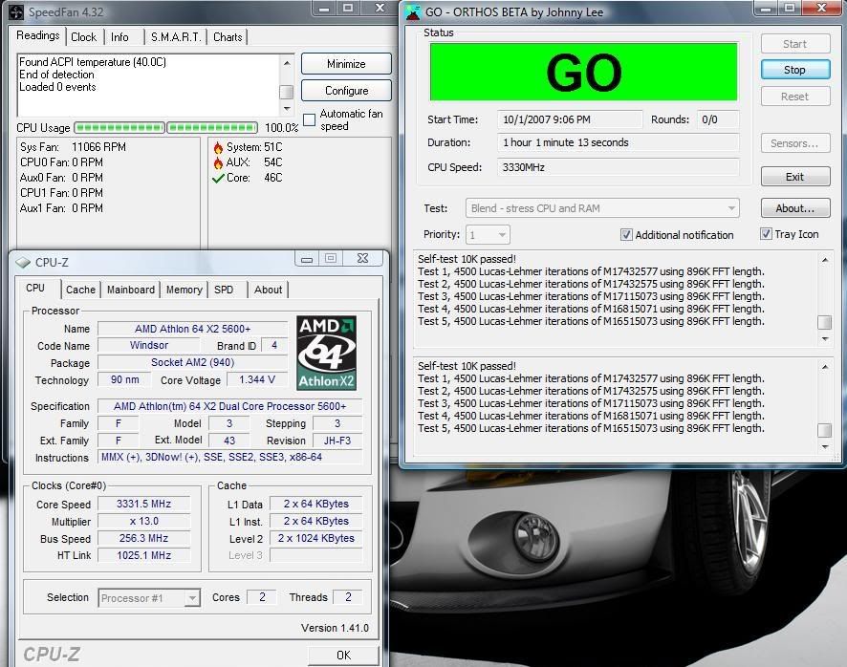Open the Test type dropdown in ORTHOS
The width and height of the screenshot is (847, 667).
pos(602,208)
